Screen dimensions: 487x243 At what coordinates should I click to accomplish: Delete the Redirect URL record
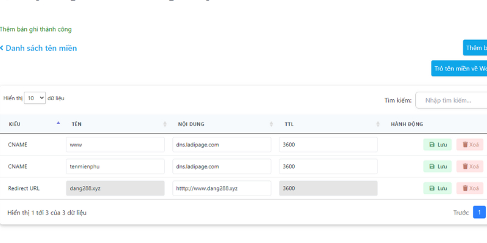point(469,188)
